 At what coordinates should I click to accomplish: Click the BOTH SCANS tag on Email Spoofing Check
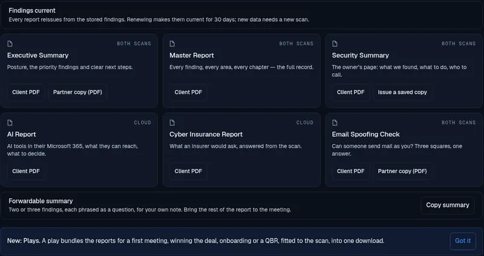point(459,123)
